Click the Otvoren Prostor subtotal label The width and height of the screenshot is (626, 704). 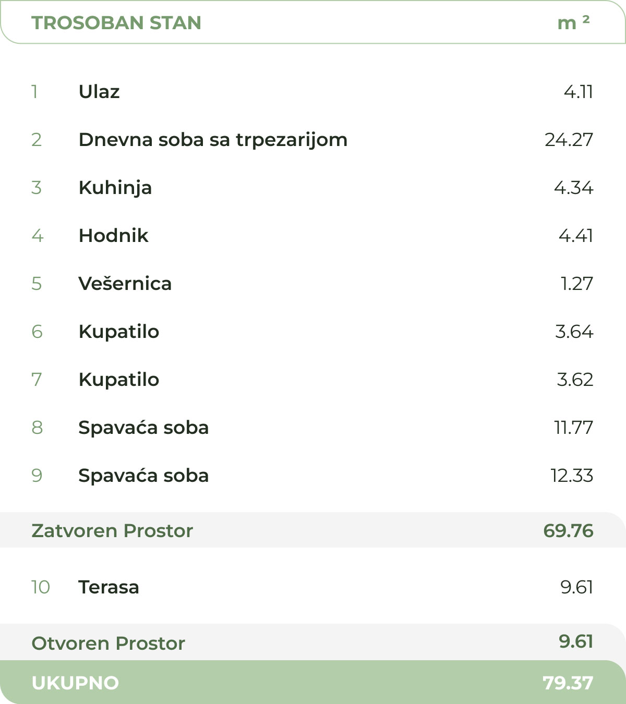[x=109, y=644]
